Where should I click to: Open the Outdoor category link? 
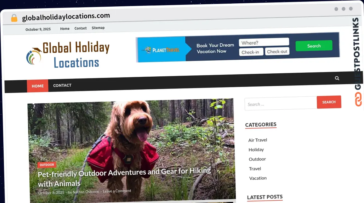coord(257,159)
